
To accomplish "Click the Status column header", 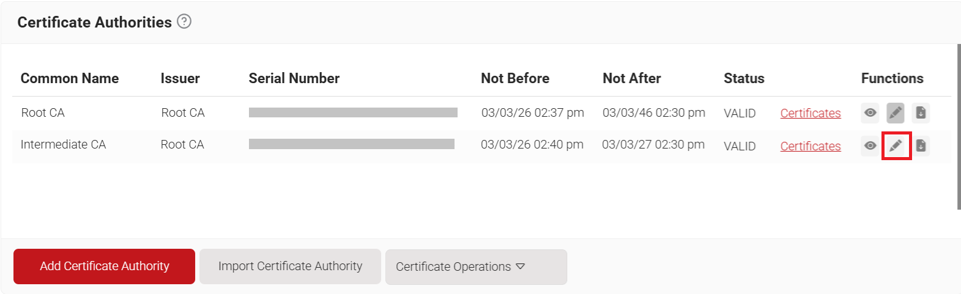I will [x=744, y=78].
